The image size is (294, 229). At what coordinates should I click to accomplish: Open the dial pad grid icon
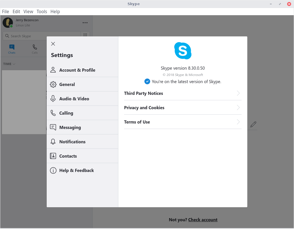pos(85,35)
